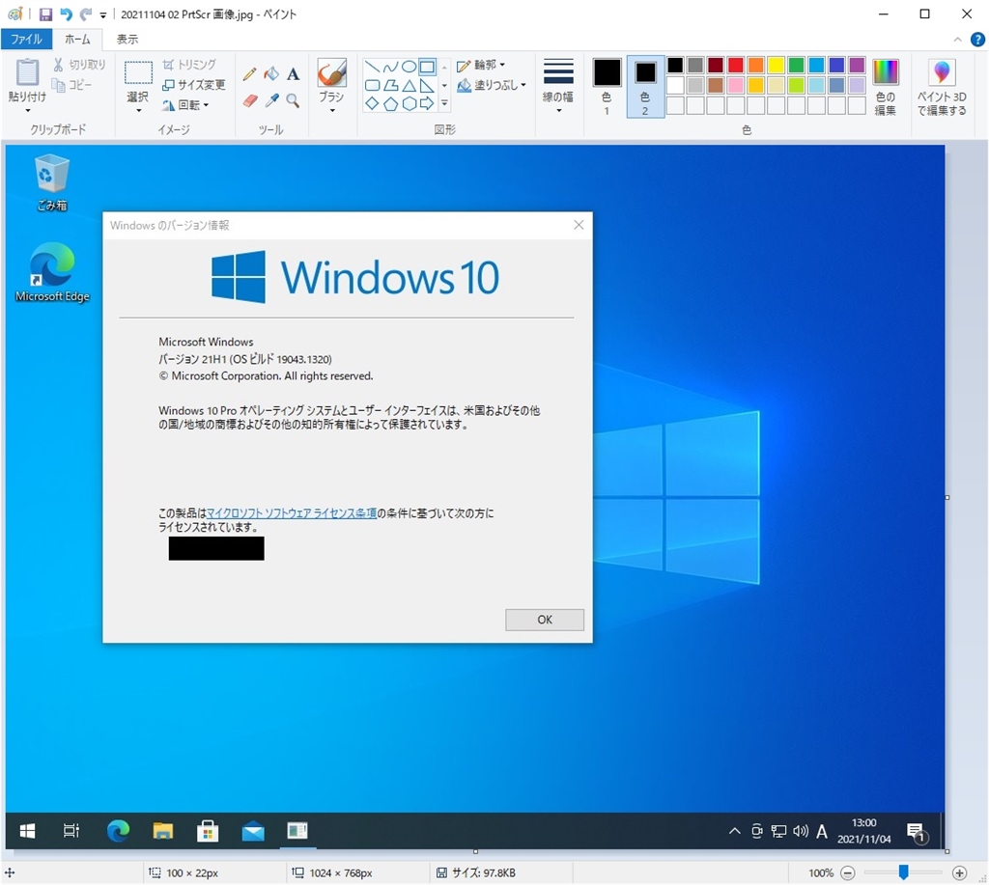
Task: Click the zoom in plus button
Action: (x=959, y=873)
